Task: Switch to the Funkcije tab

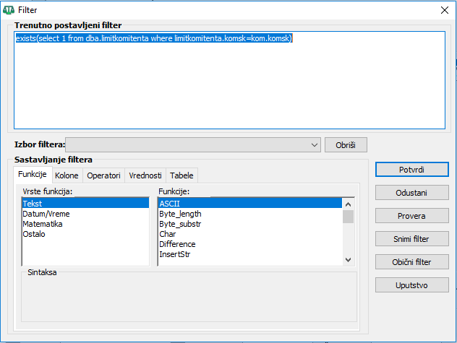Action: tap(33, 174)
